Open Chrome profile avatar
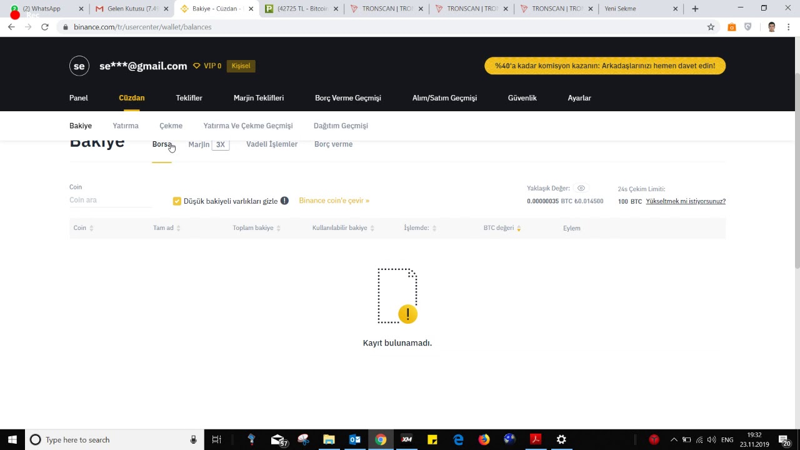The image size is (800, 450). point(772,27)
